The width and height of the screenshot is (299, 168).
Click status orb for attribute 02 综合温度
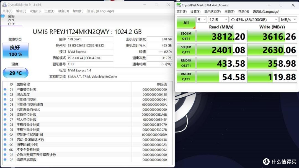pos(5,94)
